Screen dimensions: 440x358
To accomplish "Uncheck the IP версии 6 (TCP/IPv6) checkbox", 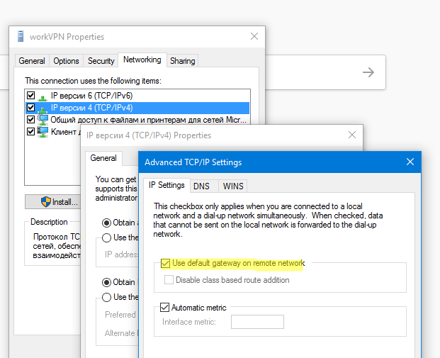I will coord(31,96).
